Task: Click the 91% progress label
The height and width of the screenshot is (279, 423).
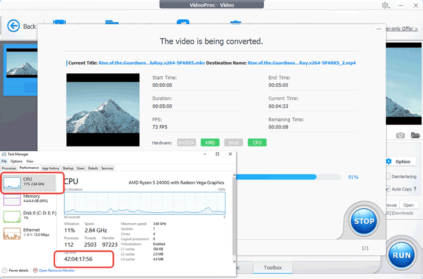Action: click(x=353, y=177)
